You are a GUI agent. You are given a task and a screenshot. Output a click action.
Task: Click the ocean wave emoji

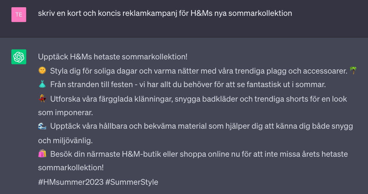tap(42, 126)
